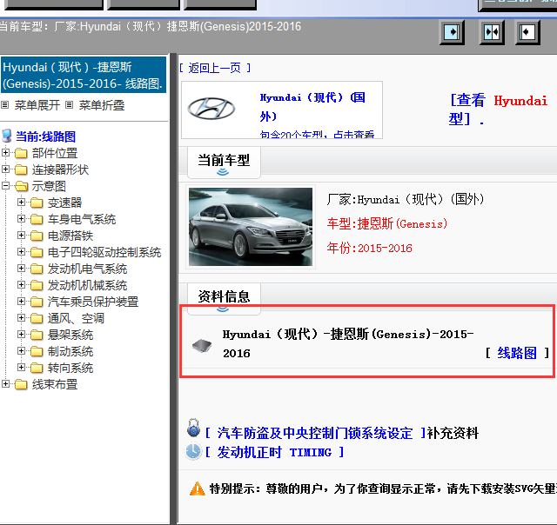Click the 发动机电气系统 folder icon
The height and width of the screenshot is (525, 557).
click(37, 269)
